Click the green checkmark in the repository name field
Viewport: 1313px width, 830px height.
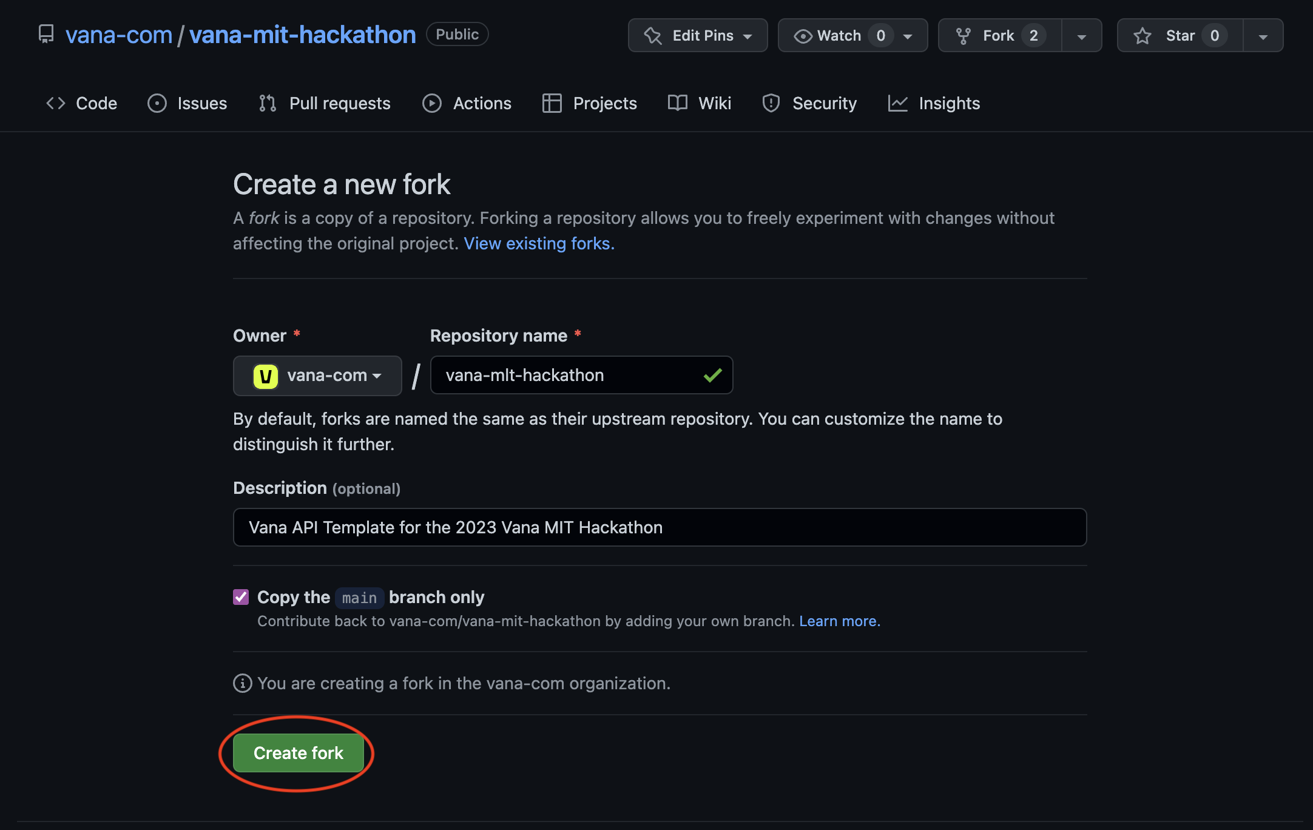point(712,376)
